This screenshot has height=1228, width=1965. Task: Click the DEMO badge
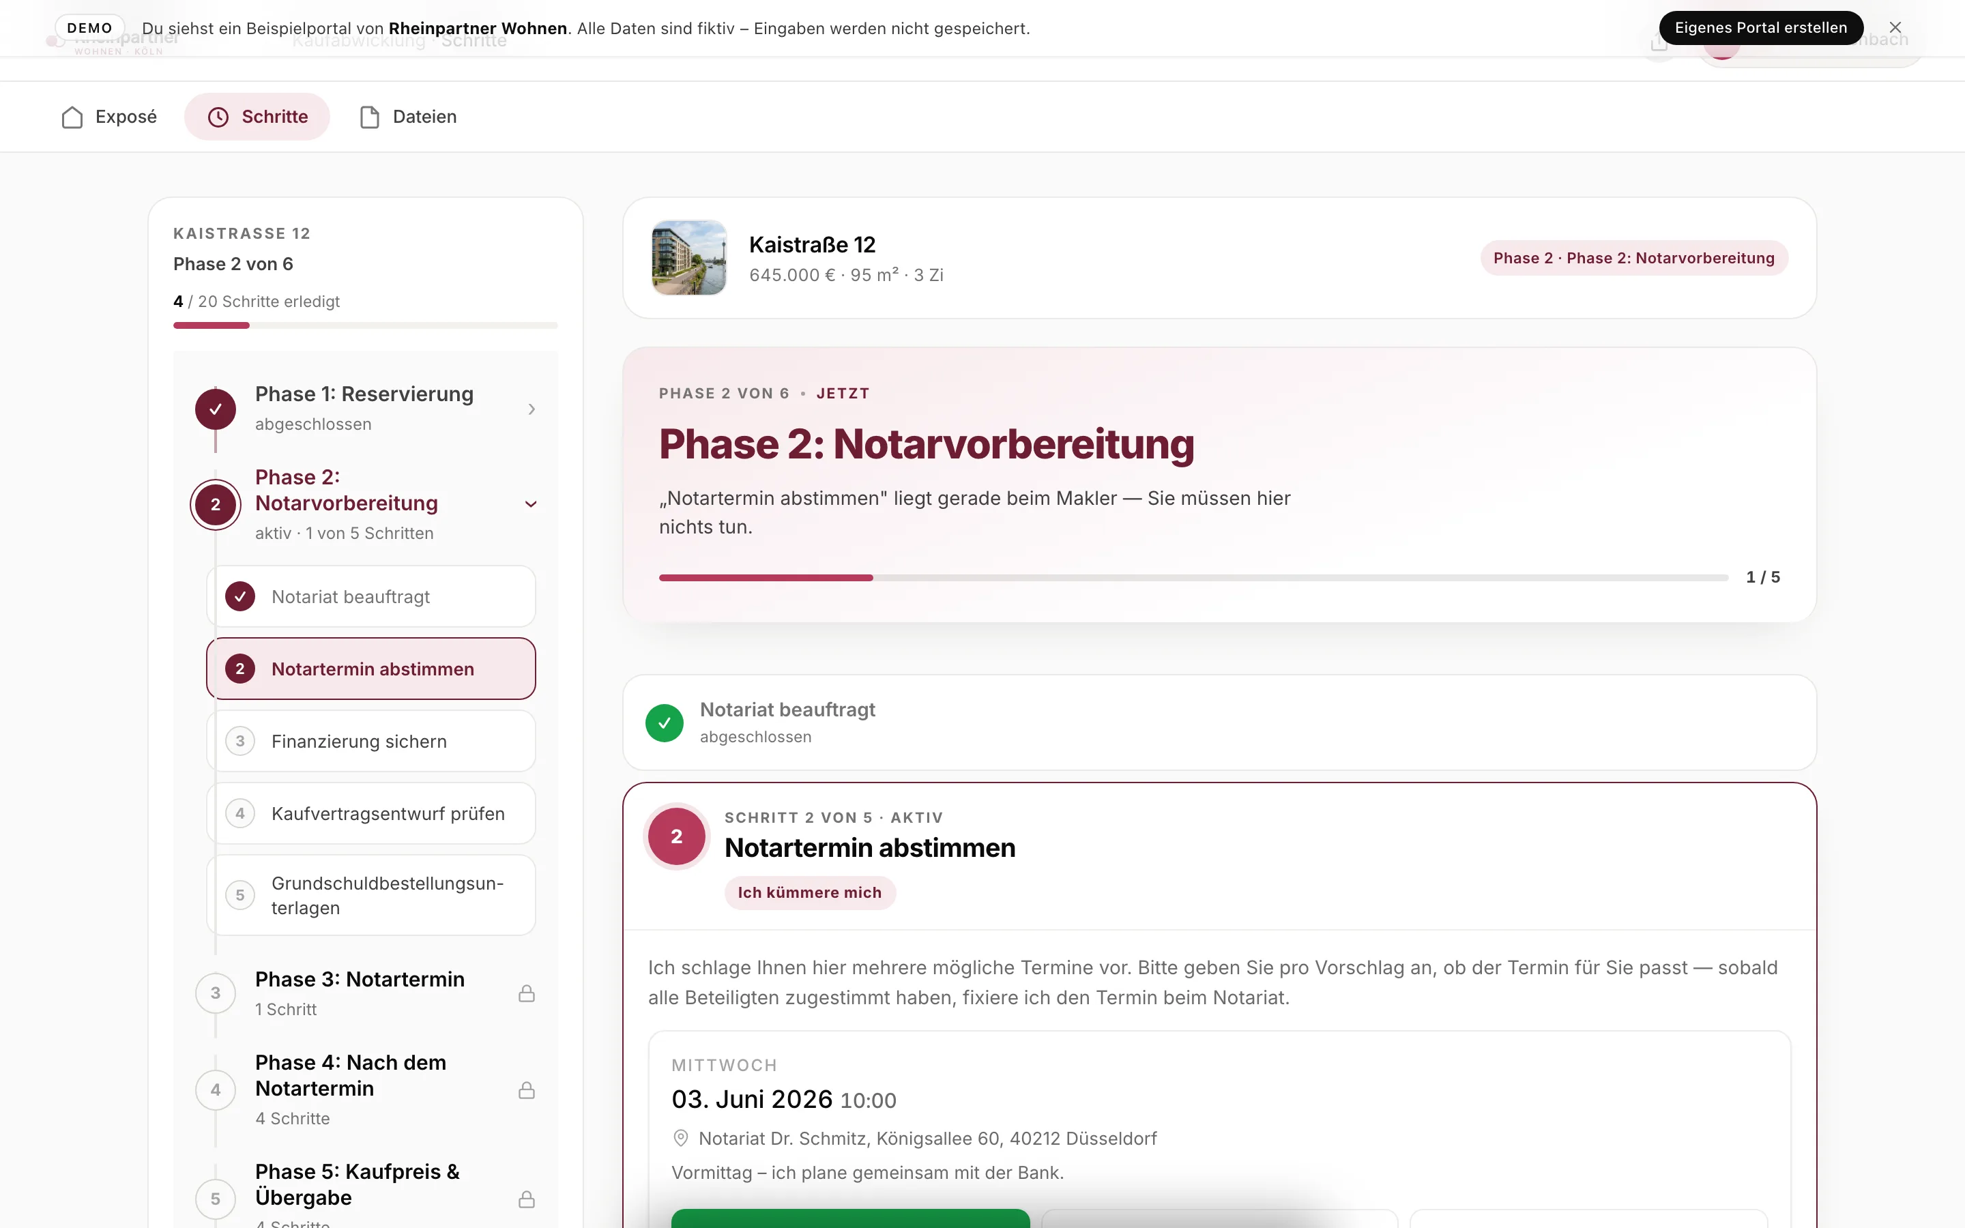coord(89,27)
